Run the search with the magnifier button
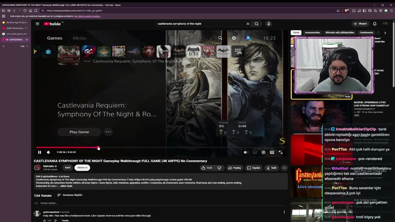Viewport: 395px width, 222px height. [256, 24]
